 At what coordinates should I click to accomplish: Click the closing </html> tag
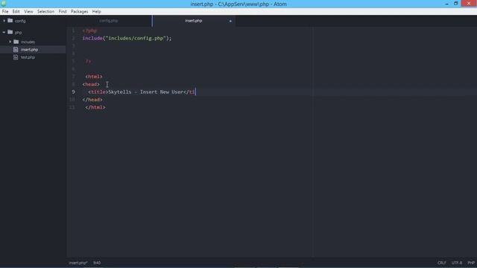tap(95, 107)
